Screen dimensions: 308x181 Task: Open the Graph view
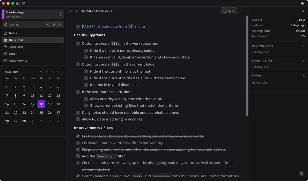(x=13, y=54)
